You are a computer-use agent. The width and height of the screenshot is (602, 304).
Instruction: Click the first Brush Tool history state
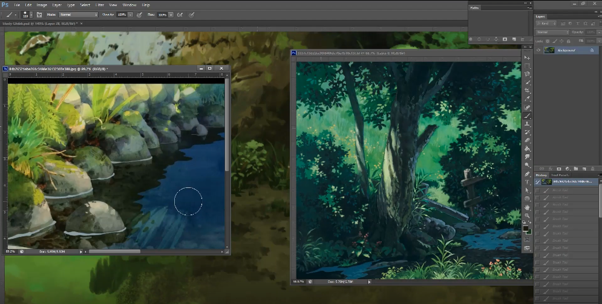pyautogui.click(x=560, y=189)
